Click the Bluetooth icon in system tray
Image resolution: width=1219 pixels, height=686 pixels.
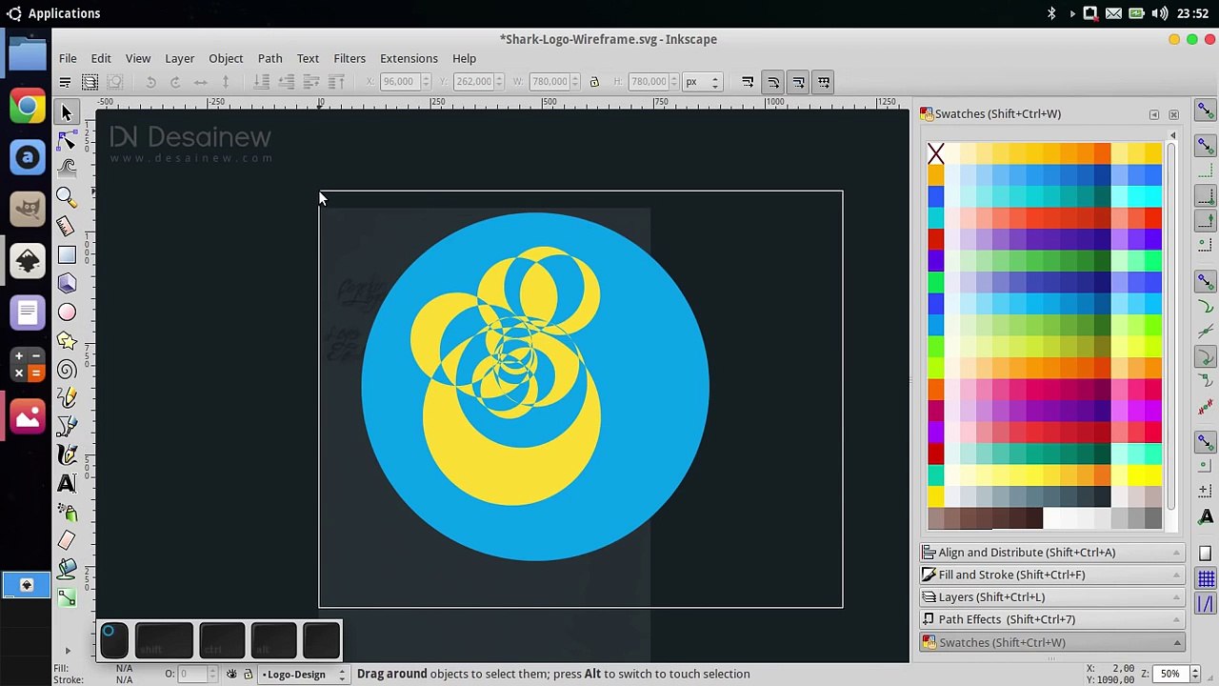[1051, 13]
